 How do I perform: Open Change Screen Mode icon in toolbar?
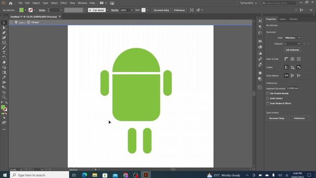pyautogui.click(x=4, y=123)
